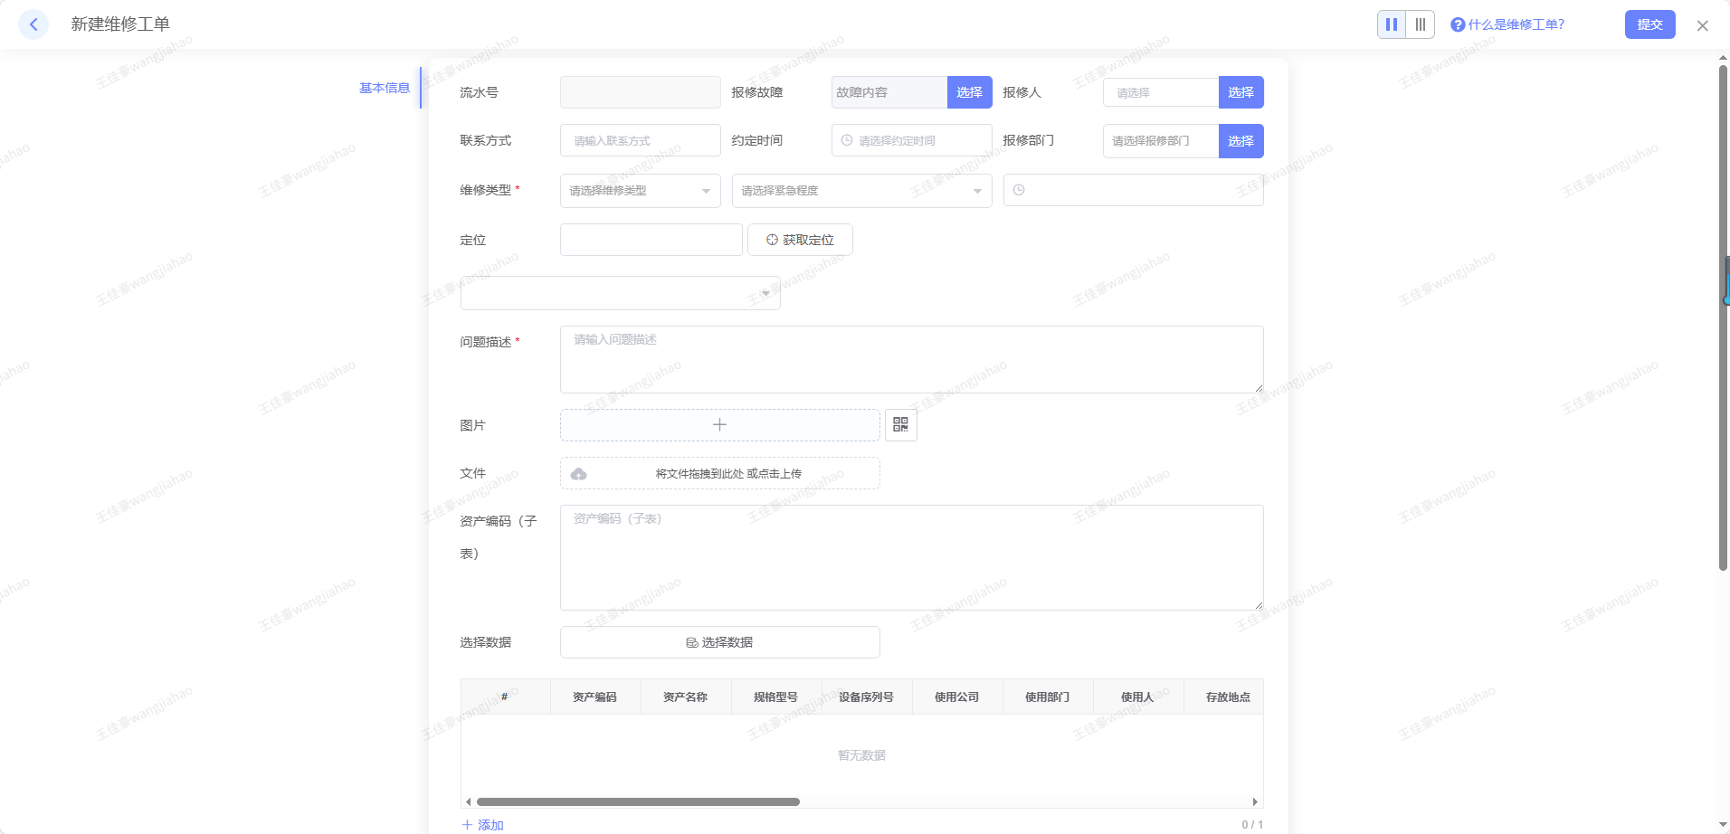This screenshot has width=1730, height=834.
Task: Click the cloud file upload area
Action: point(719,473)
